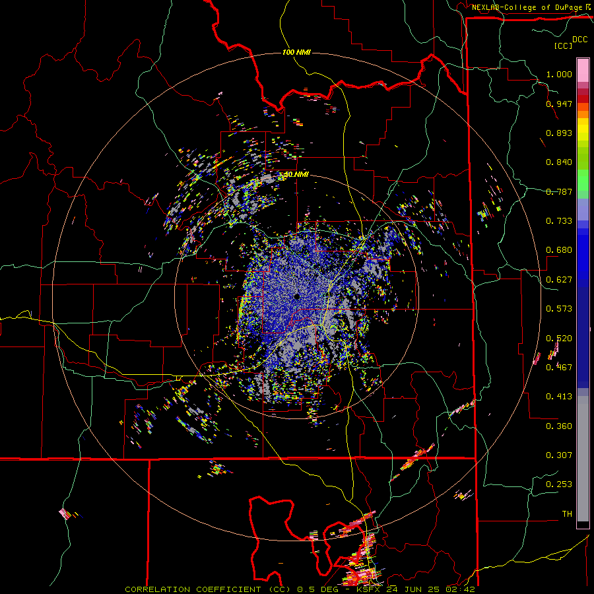Screen dimensions: 594x594
Task: Click the DCC product label
Action: point(580,40)
